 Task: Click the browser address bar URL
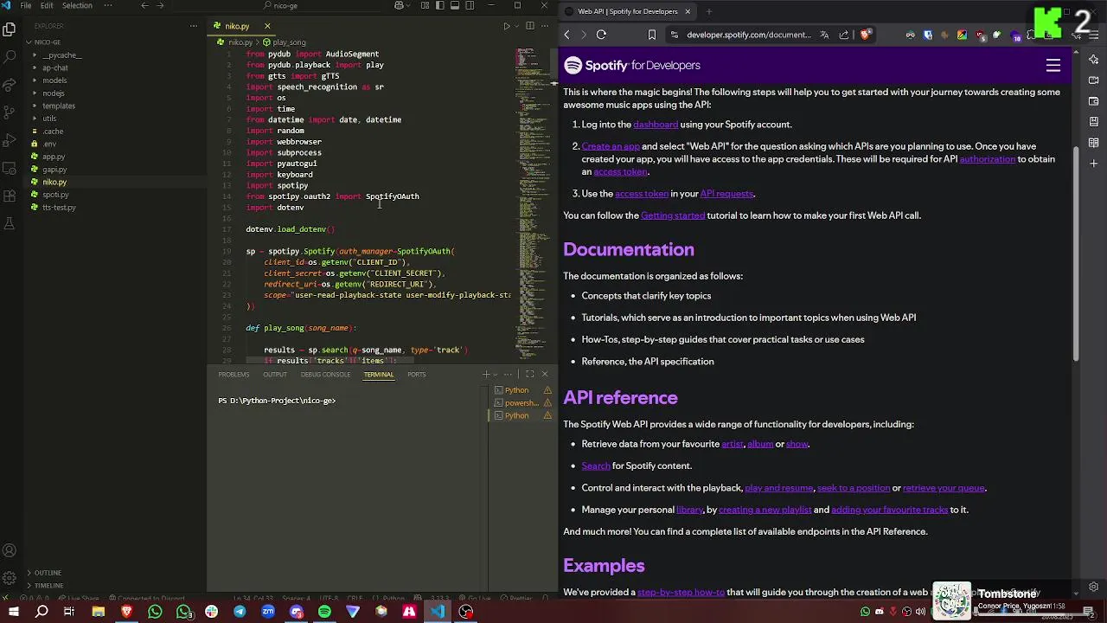(749, 35)
